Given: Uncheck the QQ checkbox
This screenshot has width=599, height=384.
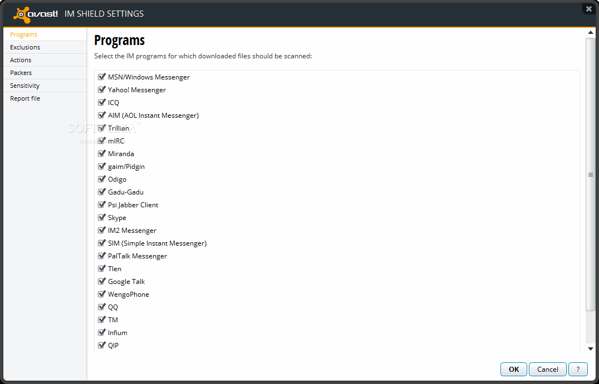Looking at the screenshot, I should point(102,307).
